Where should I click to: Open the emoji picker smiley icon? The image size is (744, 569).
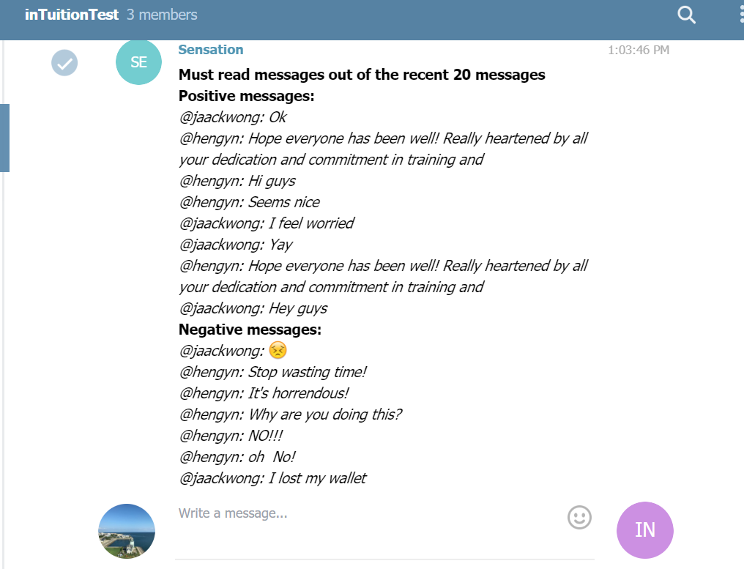click(x=579, y=517)
